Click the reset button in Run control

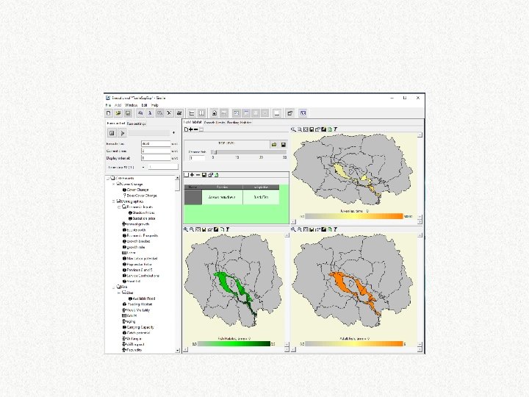[x=112, y=133]
